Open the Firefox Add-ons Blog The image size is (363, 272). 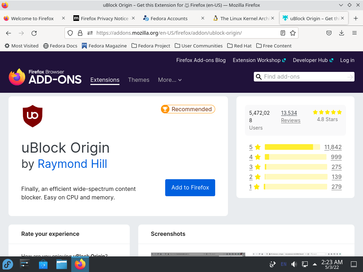[201, 60]
